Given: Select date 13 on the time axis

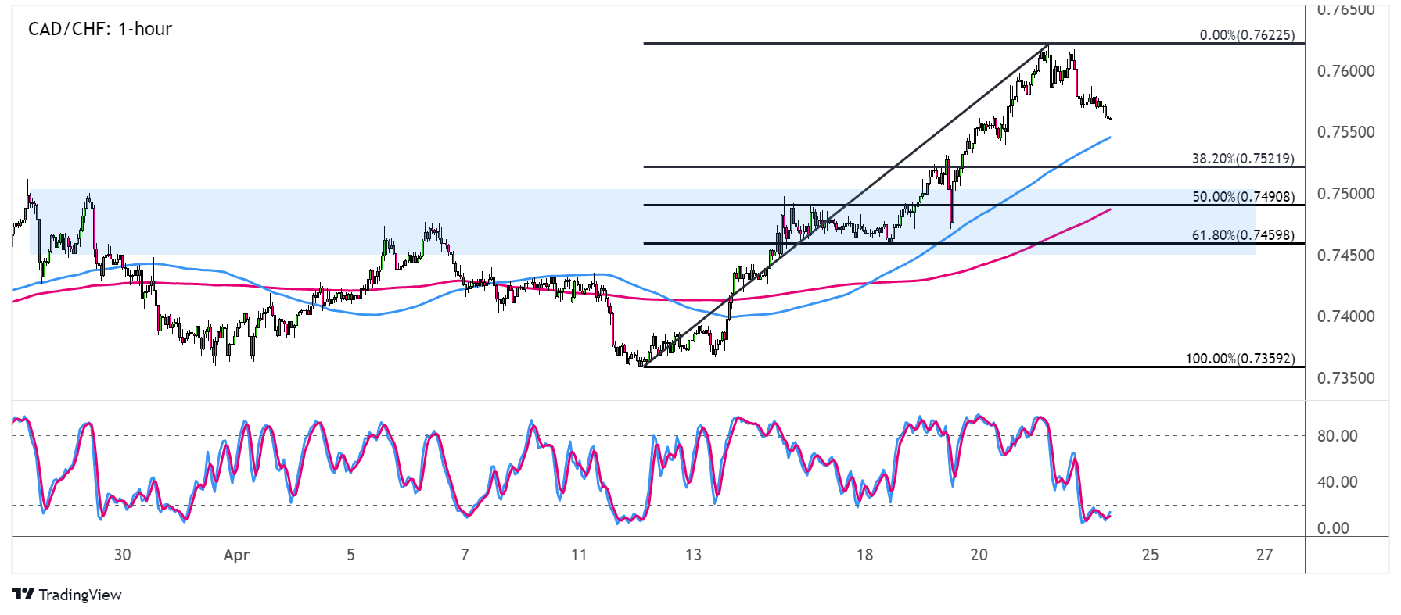Looking at the screenshot, I should [693, 555].
